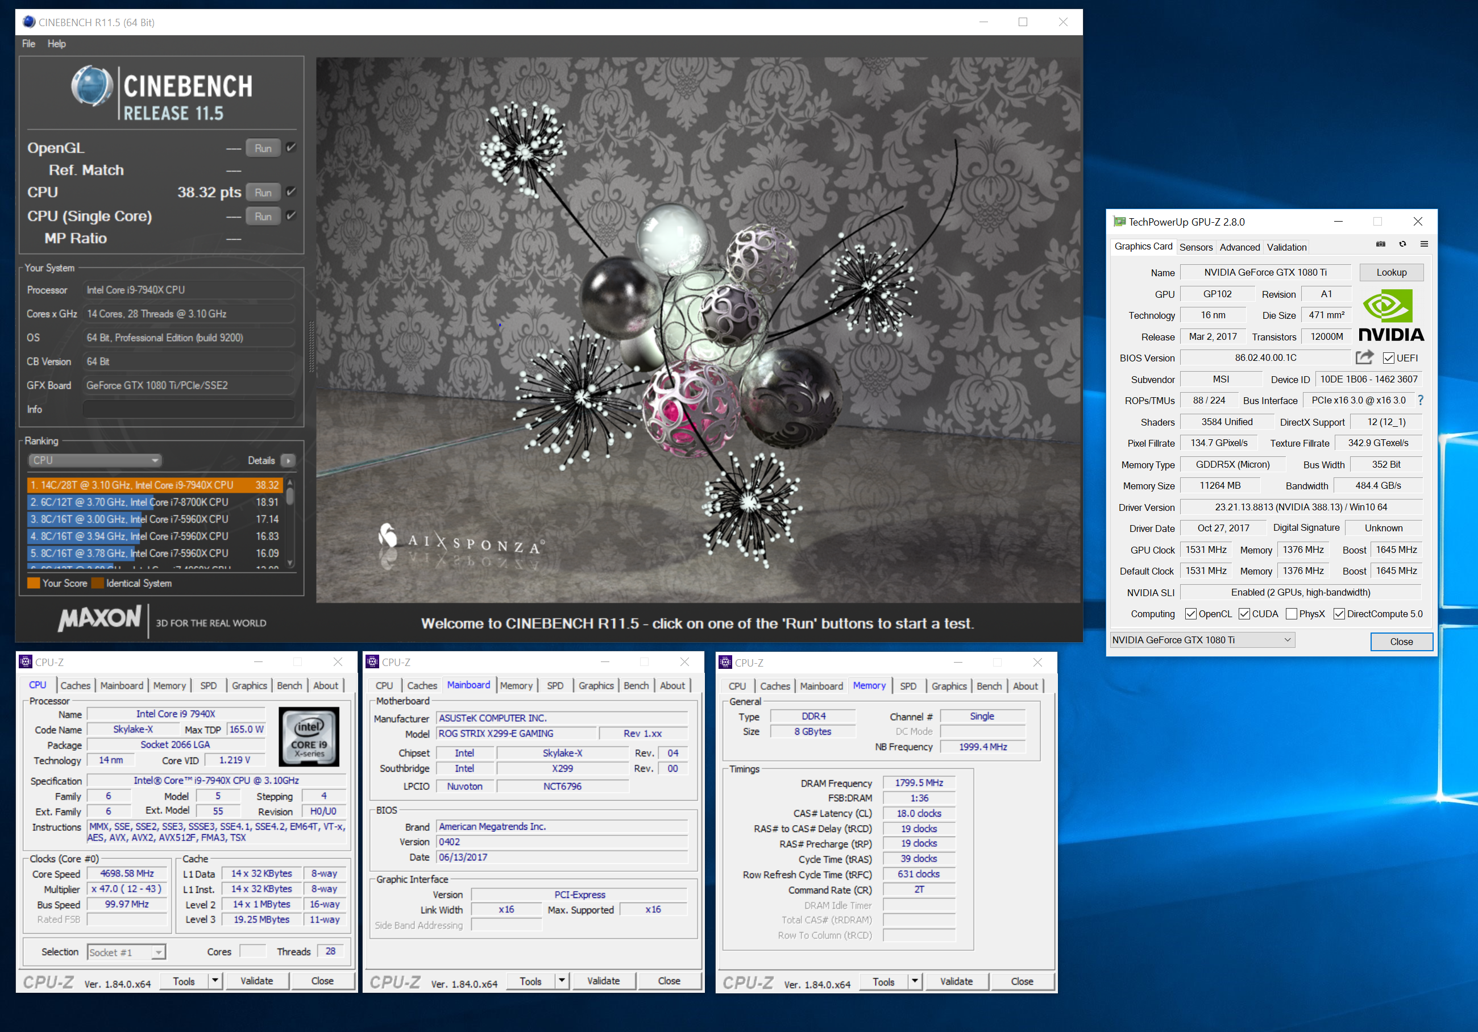Run the CPU Single Core benchmark
The height and width of the screenshot is (1032, 1478).
coord(263,216)
